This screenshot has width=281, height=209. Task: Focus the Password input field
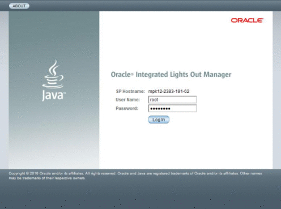172,109
